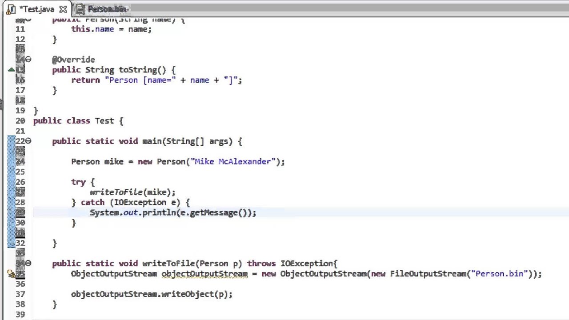Click the @Override annotation

pyautogui.click(x=73, y=60)
